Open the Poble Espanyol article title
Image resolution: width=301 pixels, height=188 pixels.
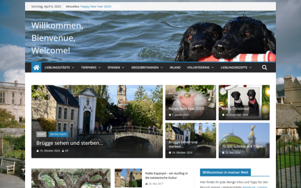(167, 175)
